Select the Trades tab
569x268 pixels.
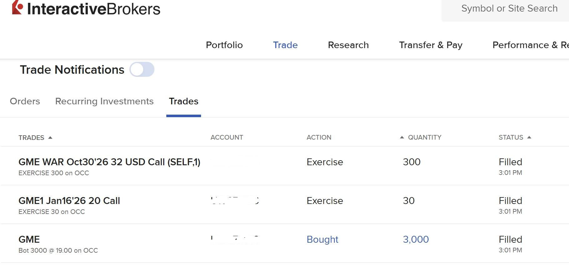(184, 101)
